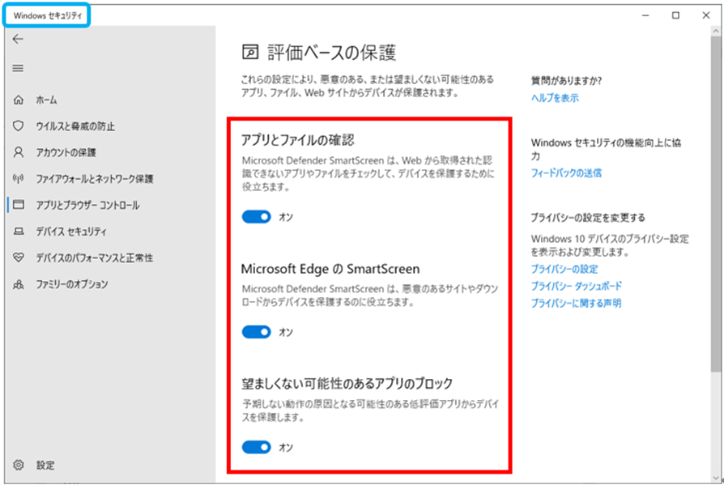Screen dimensions: 724x485
Task: Click the back arrow at top left
Action: click(18, 38)
